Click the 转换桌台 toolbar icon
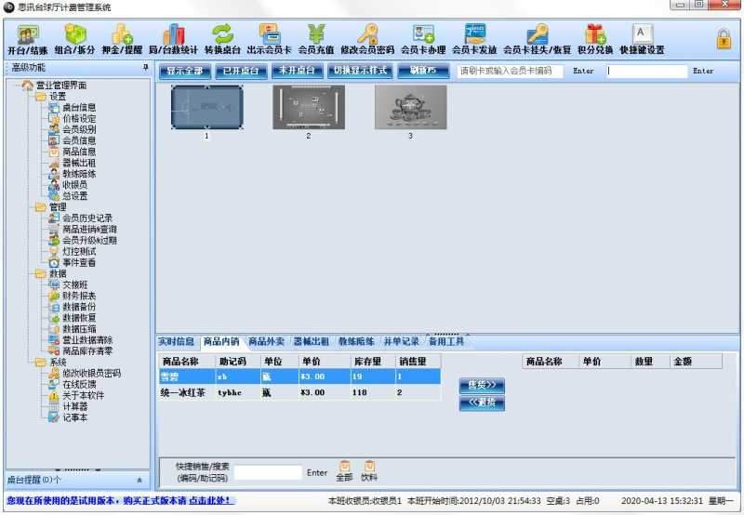The width and height of the screenshot is (744, 515). 221,39
